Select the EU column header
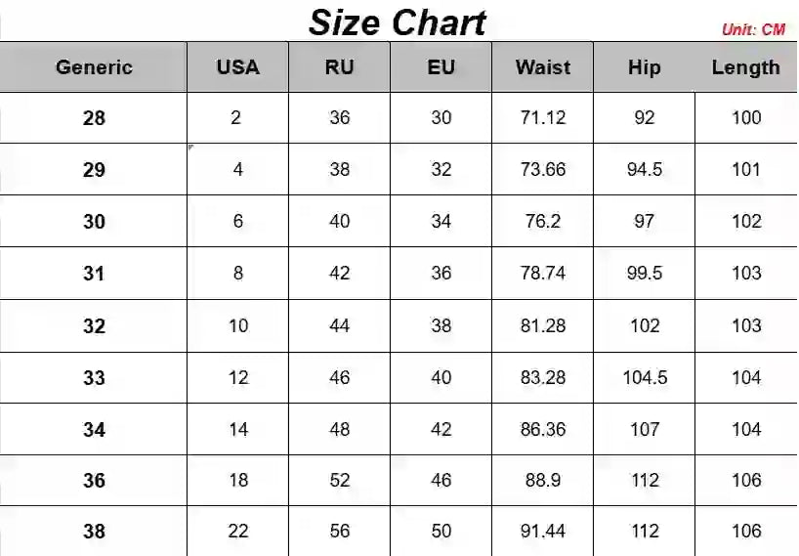The width and height of the screenshot is (799, 556). coord(442,67)
